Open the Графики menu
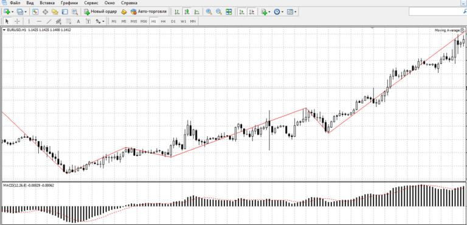 click(69, 3)
